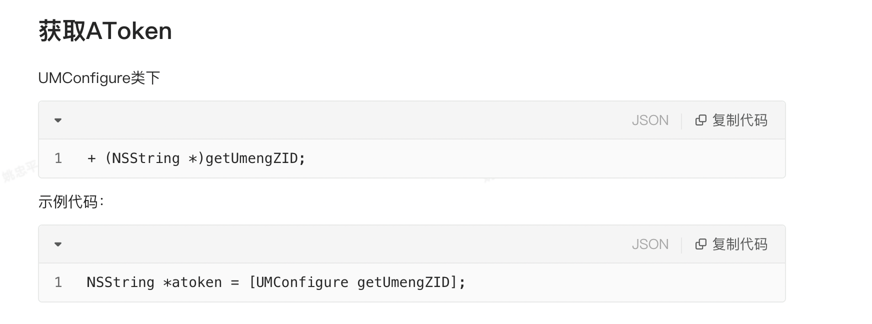Click getUmengZID call in the example code

point(403,282)
